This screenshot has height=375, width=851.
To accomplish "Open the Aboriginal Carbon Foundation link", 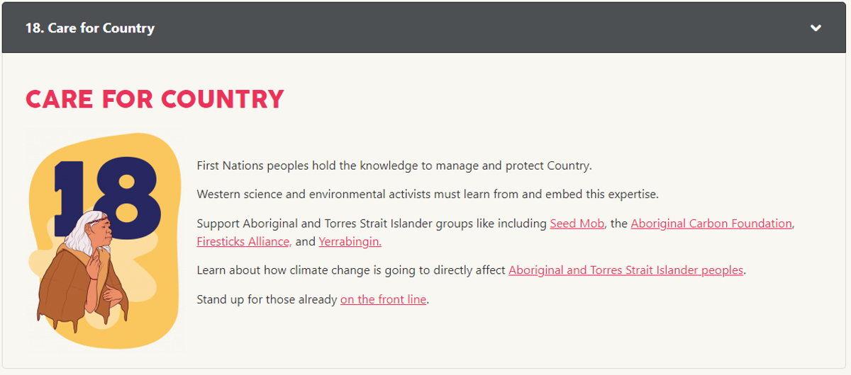I will (711, 223).
